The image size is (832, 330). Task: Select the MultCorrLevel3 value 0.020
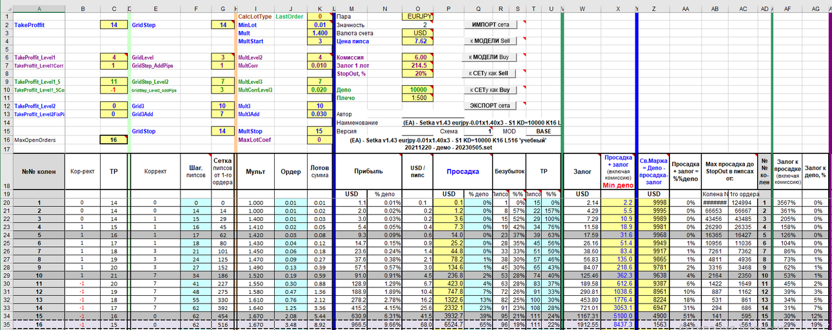[x=319, y=90]
